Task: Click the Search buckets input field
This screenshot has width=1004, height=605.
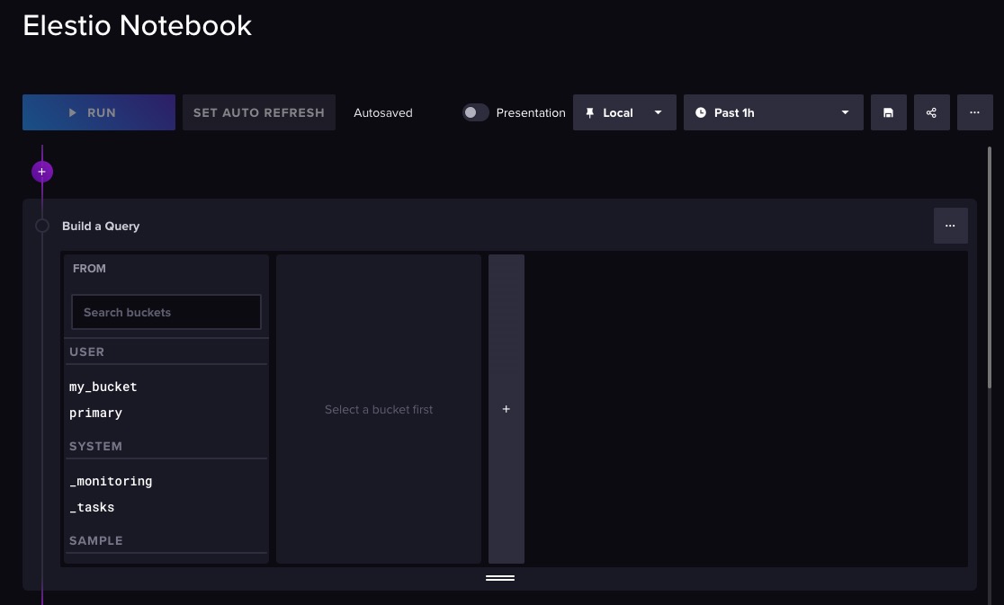Action: tap(166, 312)
